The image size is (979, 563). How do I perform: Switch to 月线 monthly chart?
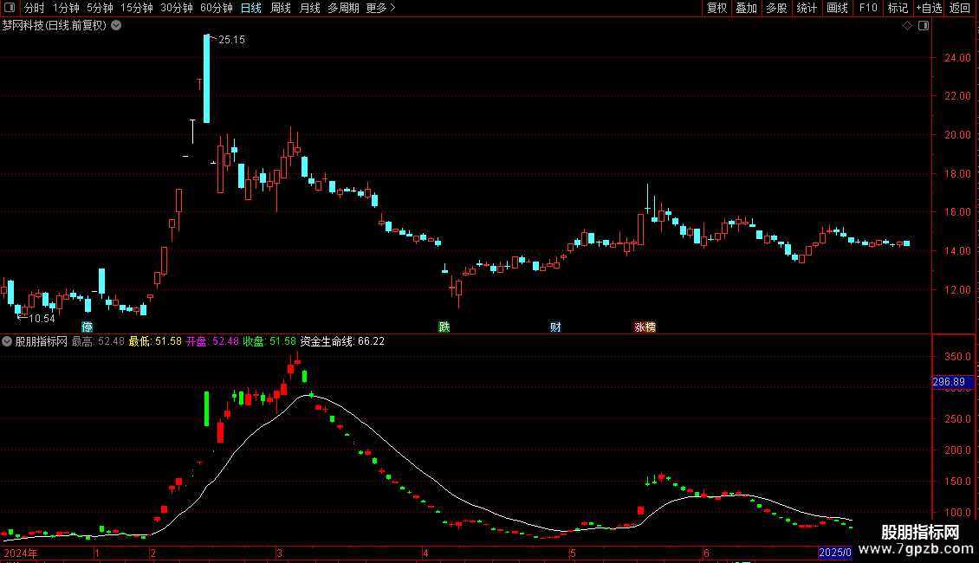pos(309,8)
